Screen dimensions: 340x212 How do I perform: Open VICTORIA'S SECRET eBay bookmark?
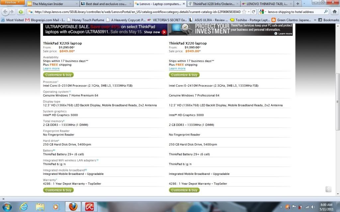[167, 20]
